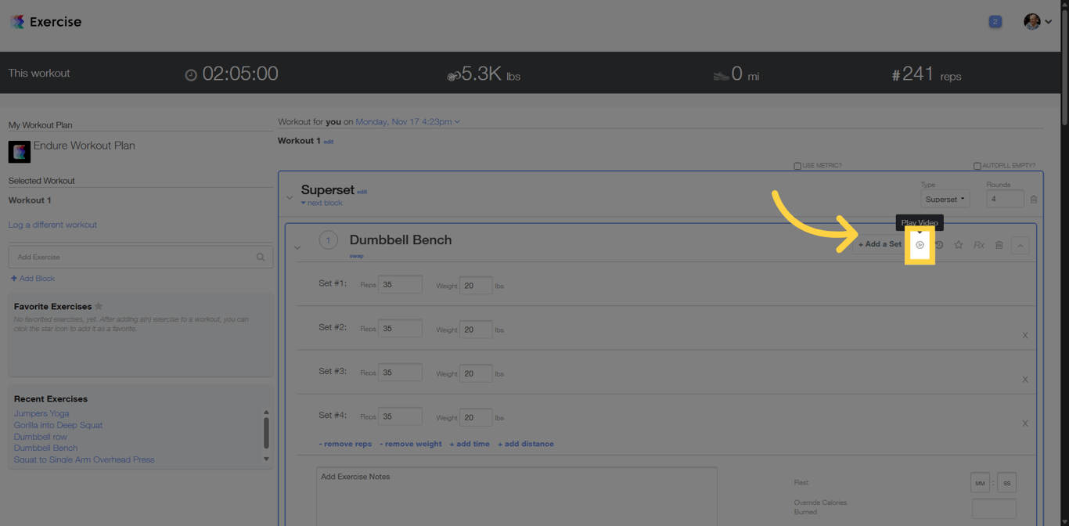Click add time link
This screenshot has width=1069, height=526.
(x=470, y=444)
